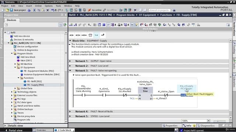Expand Network 4 FAULT - Reset all faults
The height and width of the screenshot is (132, 236).
pos(70,111)
